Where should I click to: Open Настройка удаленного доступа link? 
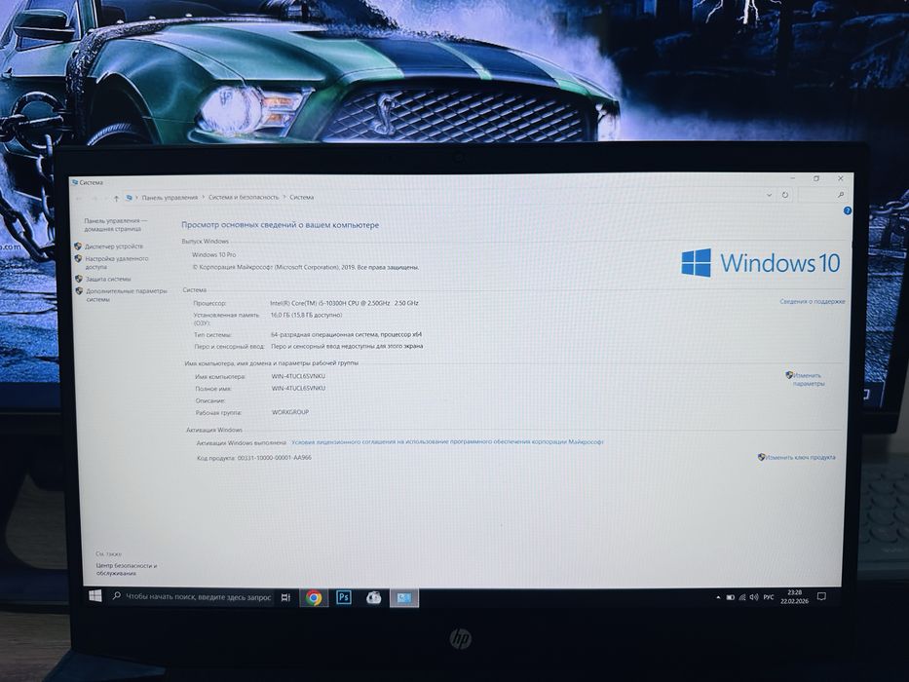[x=117, y=263]
